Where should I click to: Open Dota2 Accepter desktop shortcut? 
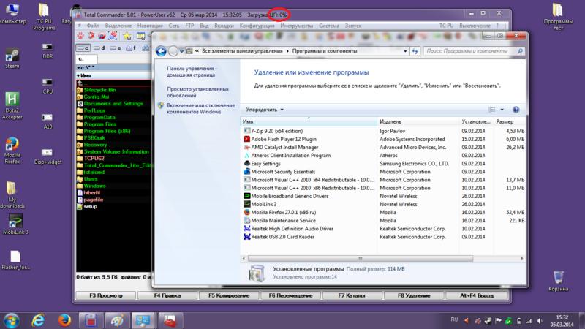[x=12, y=105]
